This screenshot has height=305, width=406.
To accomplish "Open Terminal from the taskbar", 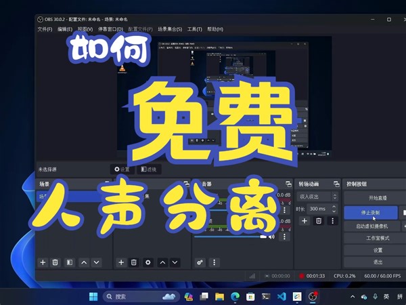I will click(266, 296).
